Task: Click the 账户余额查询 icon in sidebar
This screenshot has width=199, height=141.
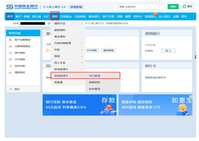Action: point(10,40)
